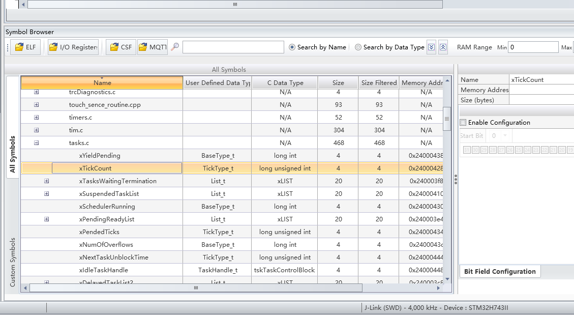Toggle bit 22 in bit field

click(x=545, y=150)
